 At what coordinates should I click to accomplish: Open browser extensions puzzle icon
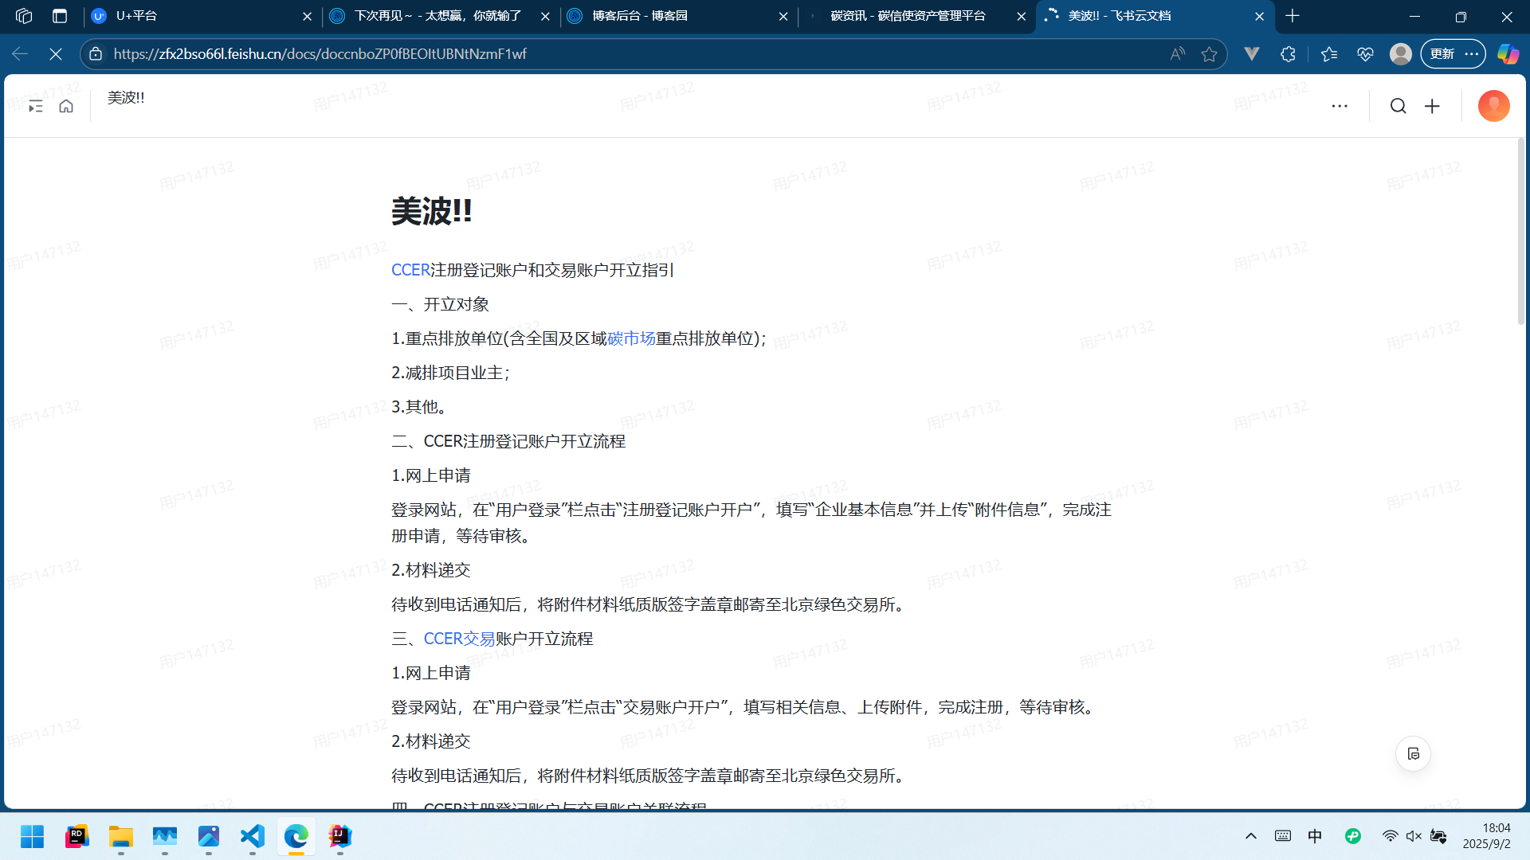pos(1288,54)
